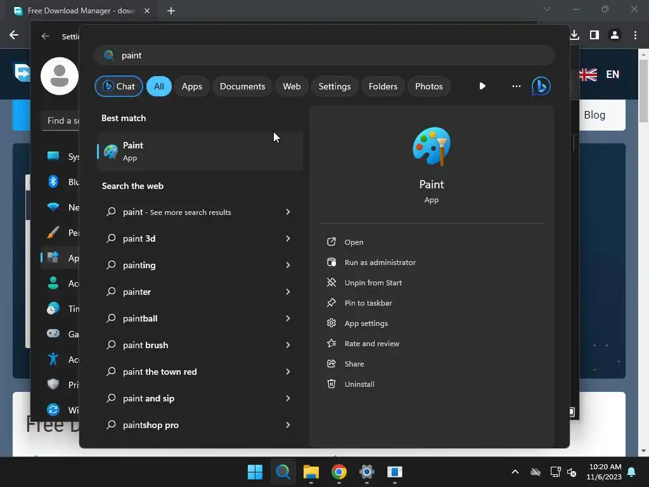
Task: Close the Free Download Manager tab
Action: tap(147, 11)
